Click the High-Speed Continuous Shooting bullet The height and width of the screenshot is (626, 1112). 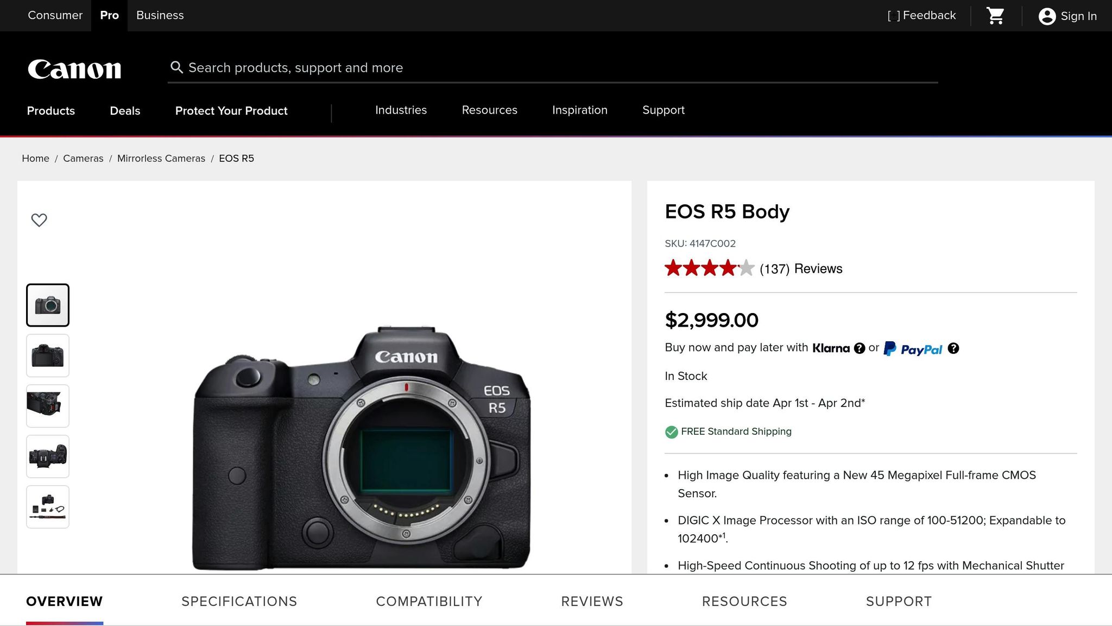pyautogui.click(x=871, y=566)
